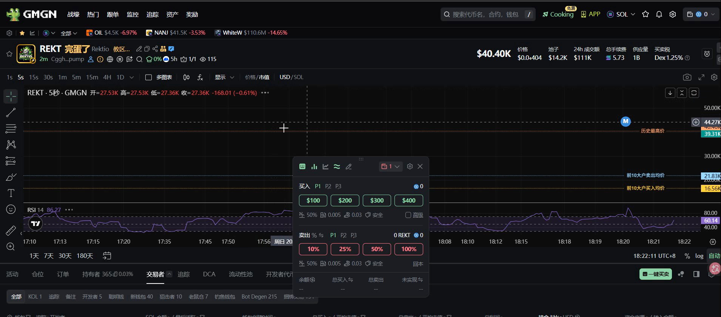Buy with the $100 button
This screenshot has width=721, height=317.
[x=313, y=200]
